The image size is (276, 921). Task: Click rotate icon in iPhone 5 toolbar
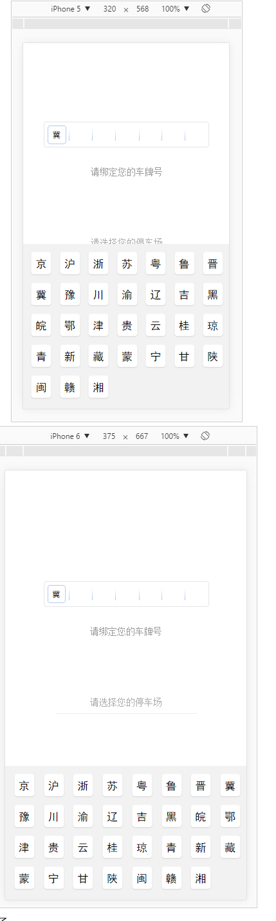[206, 9]
